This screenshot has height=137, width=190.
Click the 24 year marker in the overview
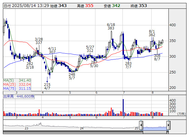(81, 128)
